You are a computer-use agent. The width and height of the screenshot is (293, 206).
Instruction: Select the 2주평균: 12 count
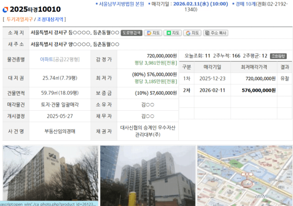[255, 56]
